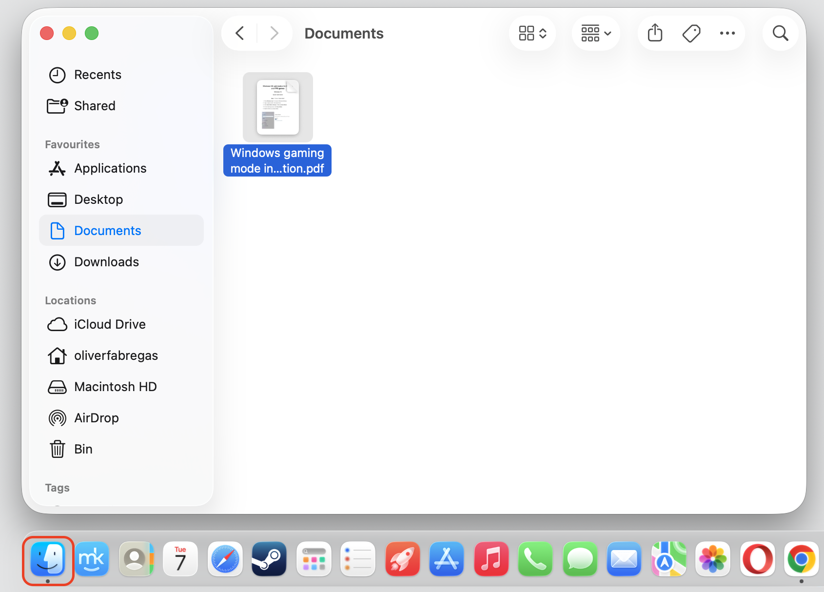
Task: Click the Favourites section header
Action: tap(72, 144)
